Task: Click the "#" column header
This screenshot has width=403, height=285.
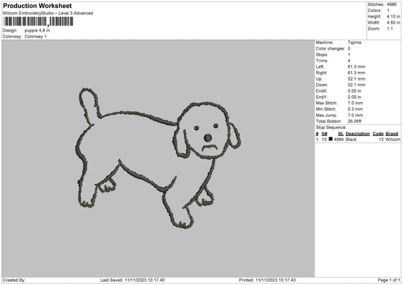Action: pos(317,134)
